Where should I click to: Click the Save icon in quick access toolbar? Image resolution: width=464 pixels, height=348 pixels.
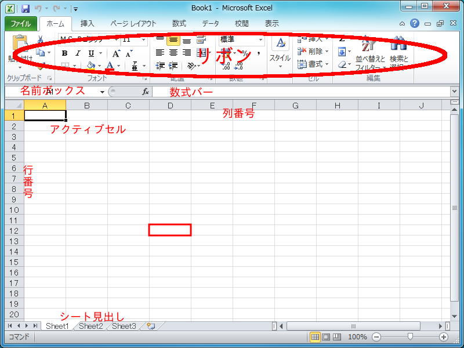(25, 9)
